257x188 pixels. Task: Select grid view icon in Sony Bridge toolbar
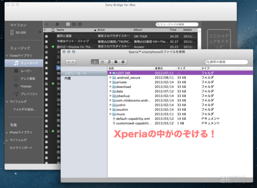(x=80, y=24)
